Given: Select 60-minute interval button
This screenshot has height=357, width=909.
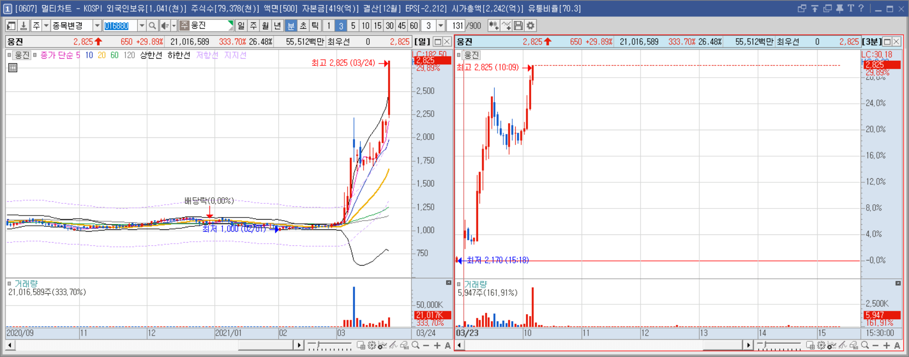Looking at the screenshot, I should (414, 26).
